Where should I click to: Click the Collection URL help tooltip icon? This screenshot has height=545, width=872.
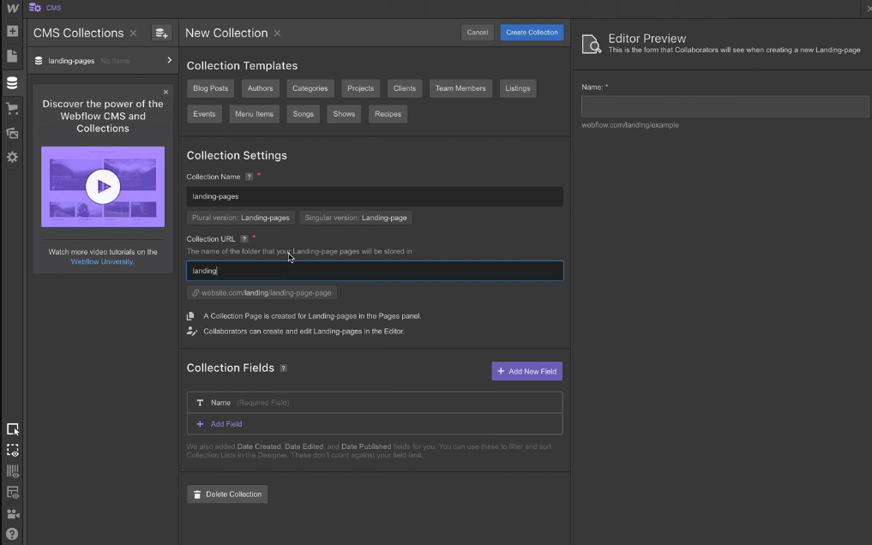pos(244,239)
